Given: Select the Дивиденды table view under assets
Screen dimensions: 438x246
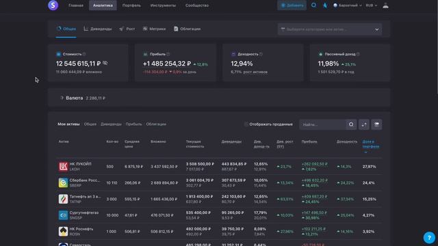Looking at the screenshot, I should tap(111, 124).
